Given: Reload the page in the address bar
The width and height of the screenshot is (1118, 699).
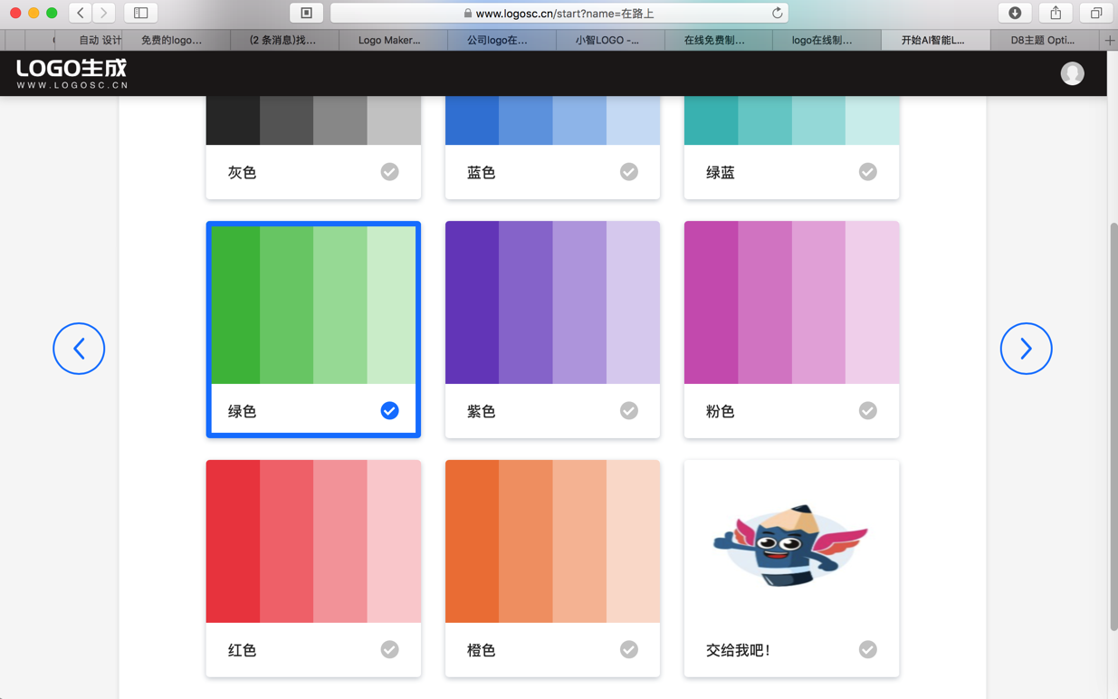Looking at the screenshot, I should coord(777,13).
